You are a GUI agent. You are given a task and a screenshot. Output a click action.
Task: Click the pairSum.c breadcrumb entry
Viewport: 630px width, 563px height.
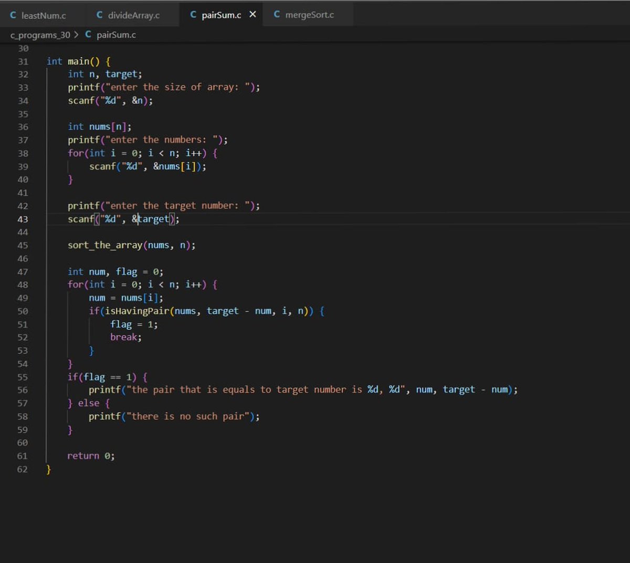115,35
